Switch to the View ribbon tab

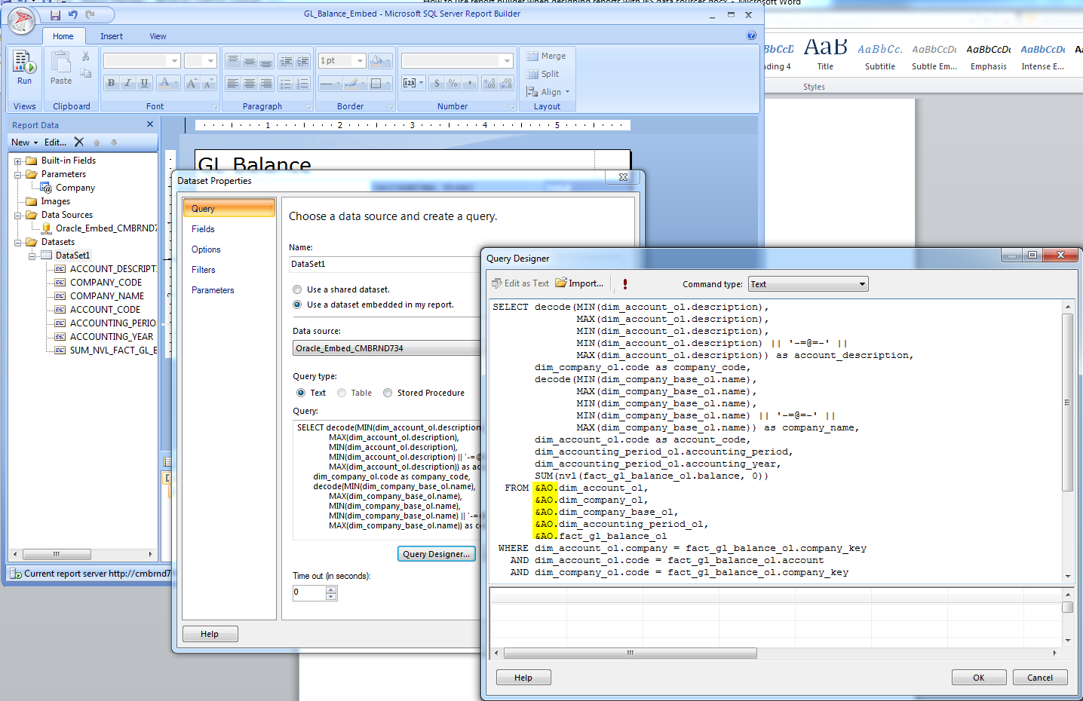coord(158,36)
